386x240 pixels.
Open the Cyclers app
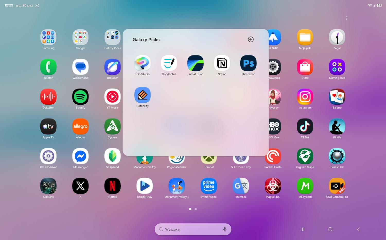pyautogui.click(x=112, y=126)
